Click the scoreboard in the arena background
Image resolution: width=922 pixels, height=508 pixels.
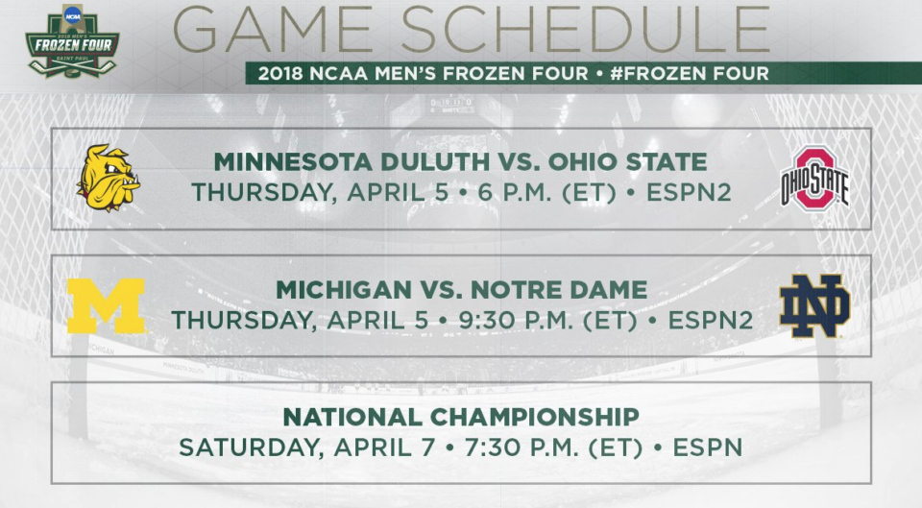coord(451,106)
